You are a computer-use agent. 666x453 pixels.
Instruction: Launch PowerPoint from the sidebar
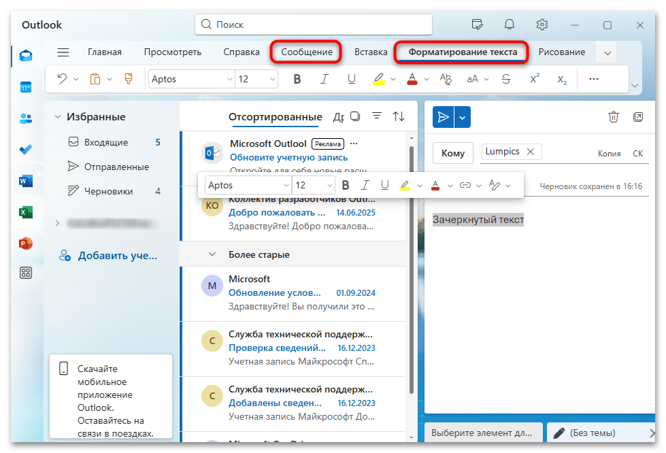pos(26,244)
